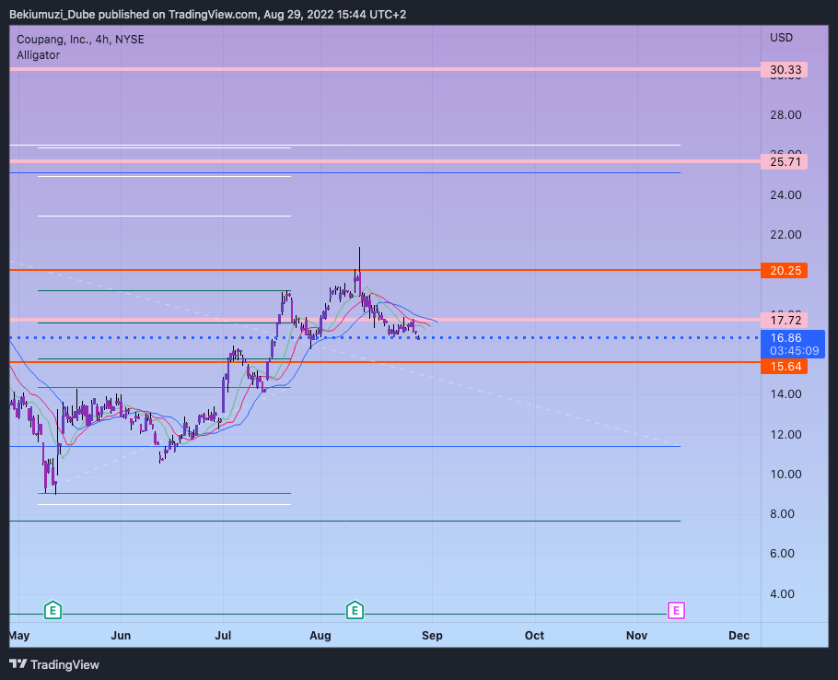838x680 pixels.
Task: Click the current price 16.86 label
Action: 786,338
